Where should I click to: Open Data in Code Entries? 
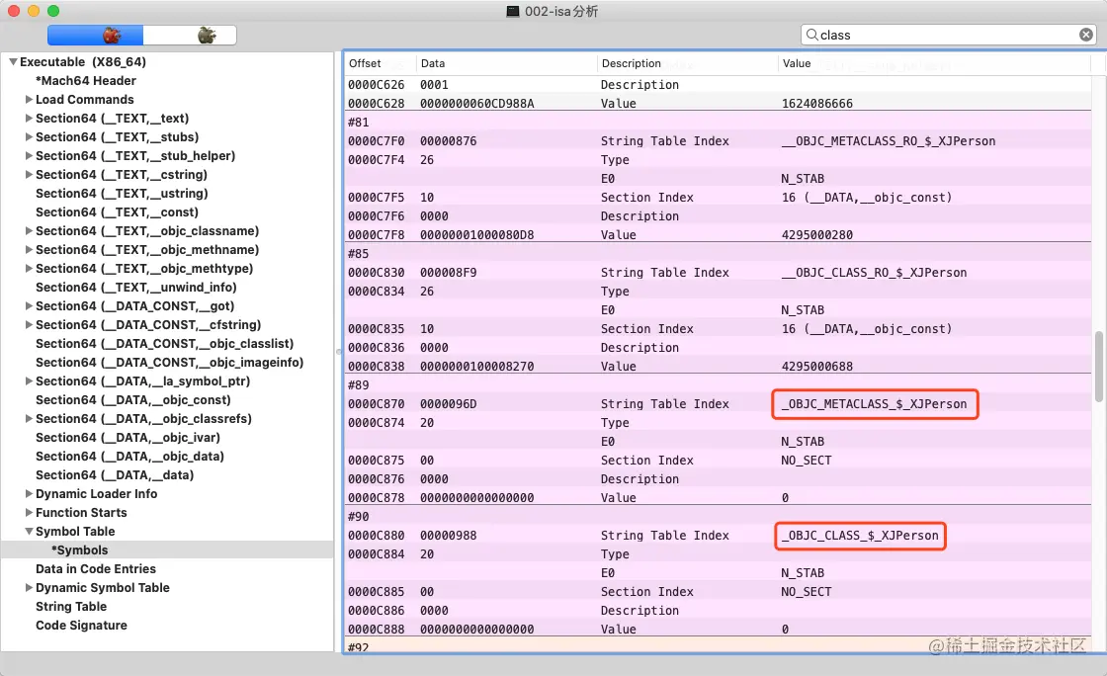point(95,568)
